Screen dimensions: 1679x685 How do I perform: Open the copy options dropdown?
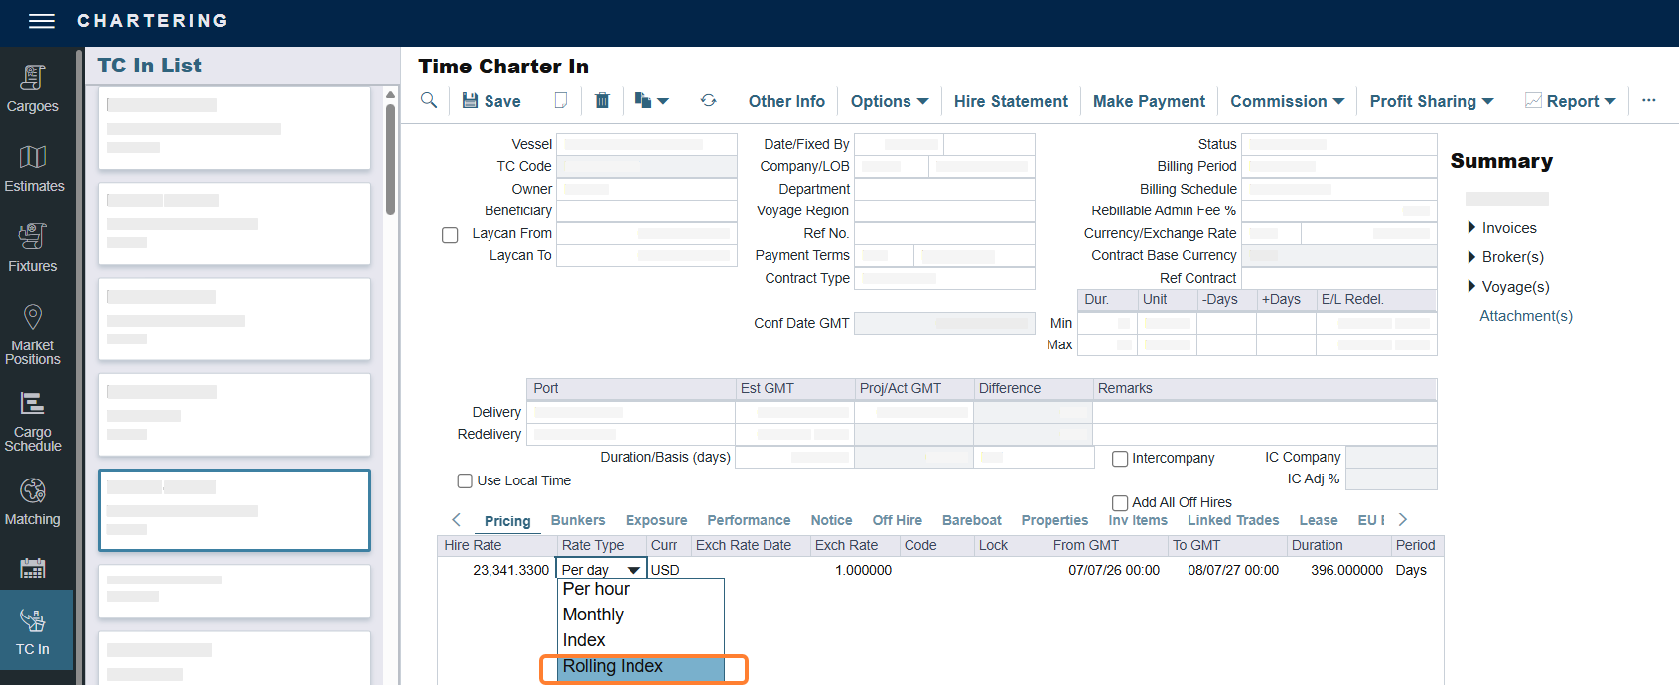point(652,101)
